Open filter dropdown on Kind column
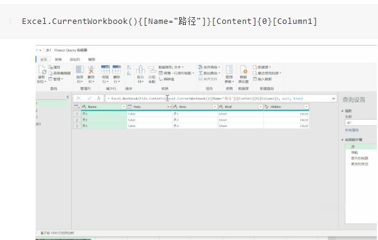The height and width of the screenshot is (240, 378). click(x=261, y=107)
